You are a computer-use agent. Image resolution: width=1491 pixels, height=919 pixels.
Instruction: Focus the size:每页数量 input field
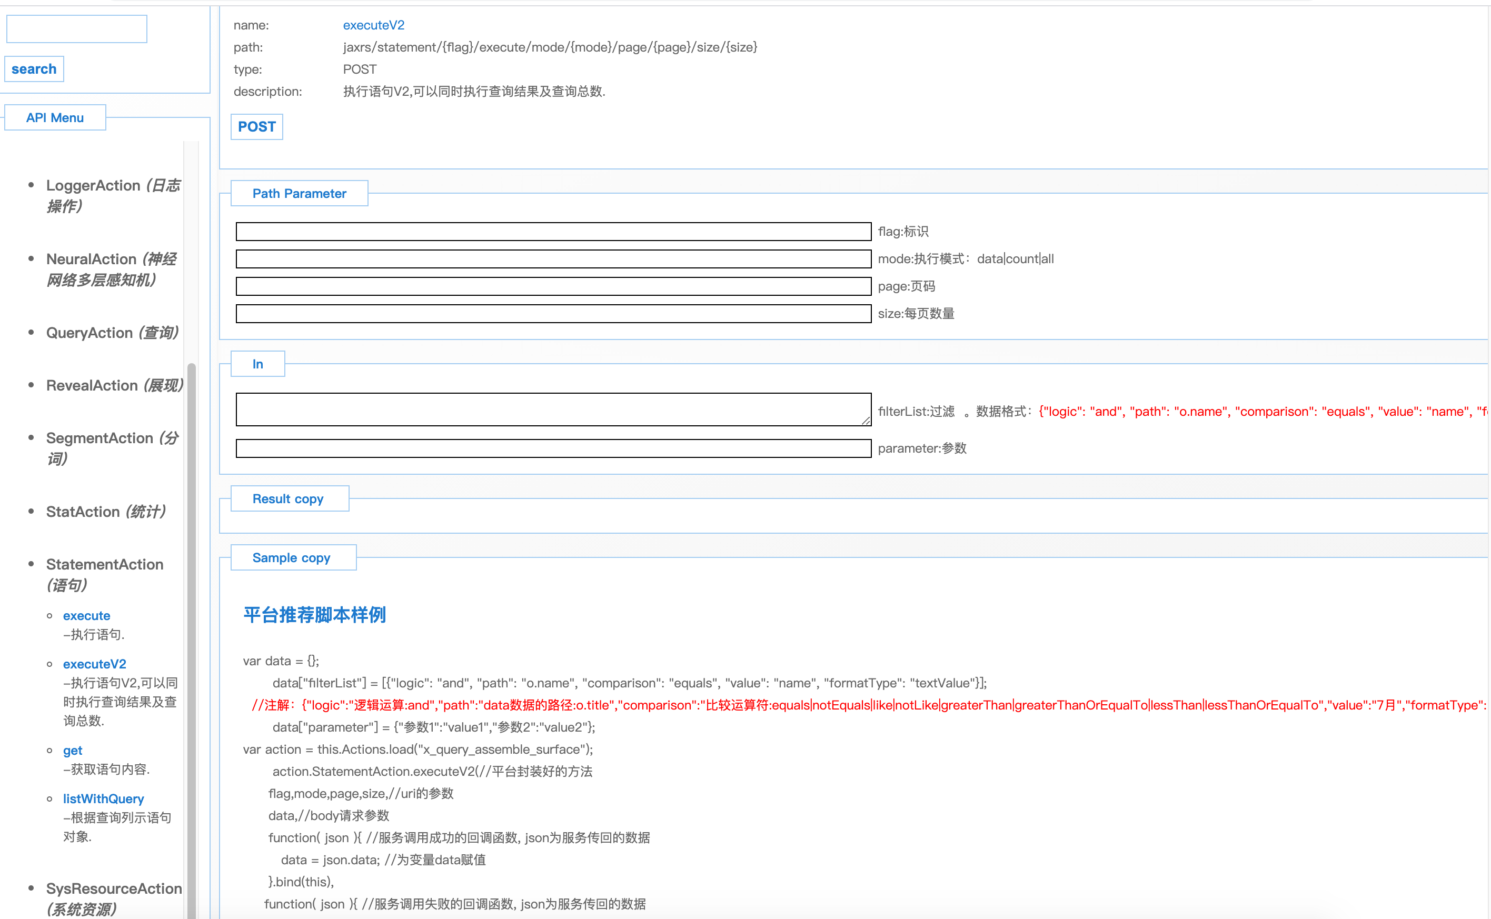pyautogui.click(x=553, y=314)
